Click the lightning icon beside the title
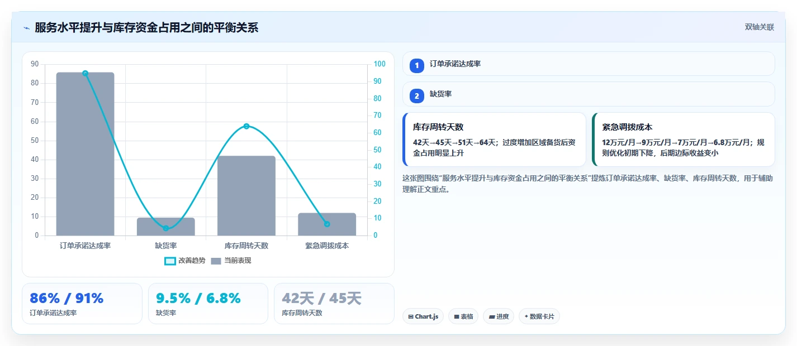797x346 pixels. click(26, 28)
